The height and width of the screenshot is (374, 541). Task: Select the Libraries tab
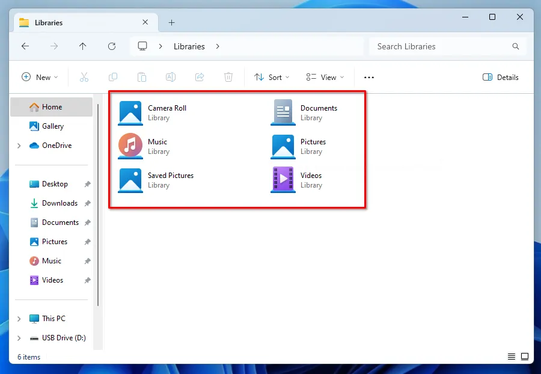click(78, 22)
